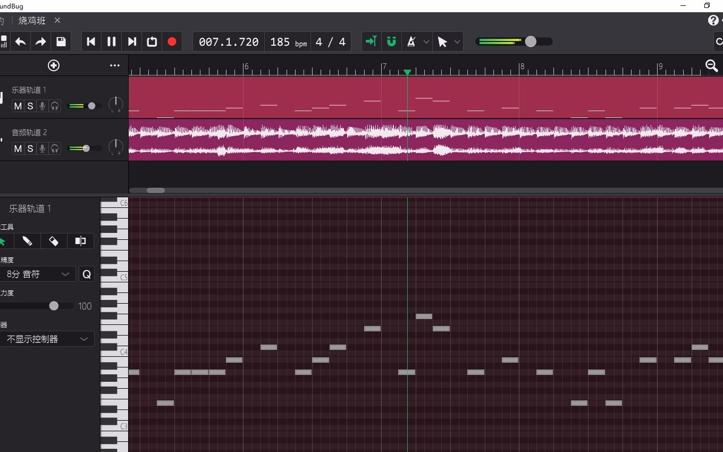The image size is (723, 452).
Task: Switch to the 烧鸡班 project tab
Action: pos(32,20)
